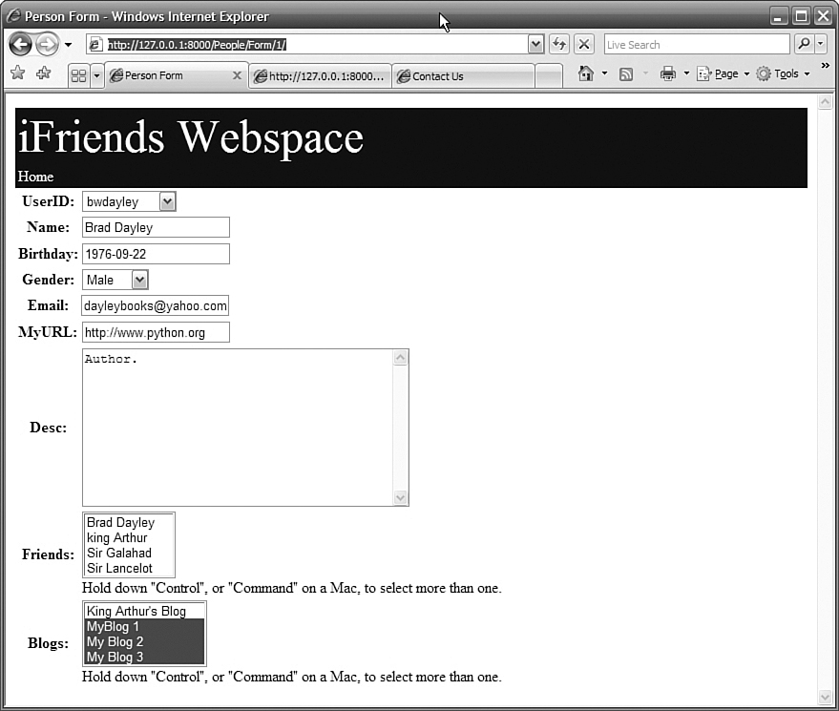The image size is (839, 711).
Task: Click the search magnifier button
Action: 804,45
